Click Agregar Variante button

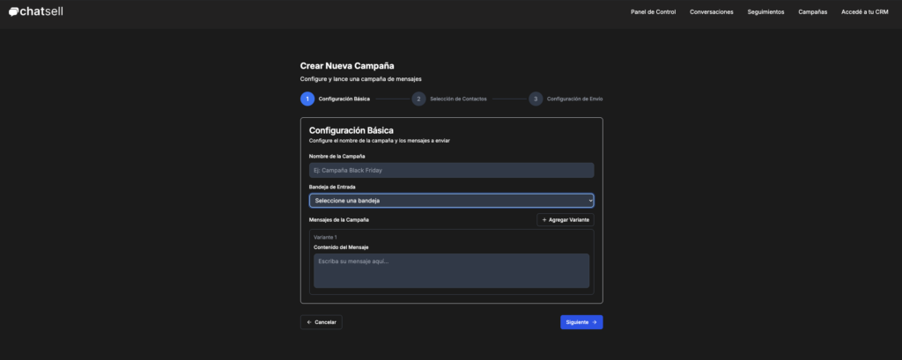(x=566, y=220)
